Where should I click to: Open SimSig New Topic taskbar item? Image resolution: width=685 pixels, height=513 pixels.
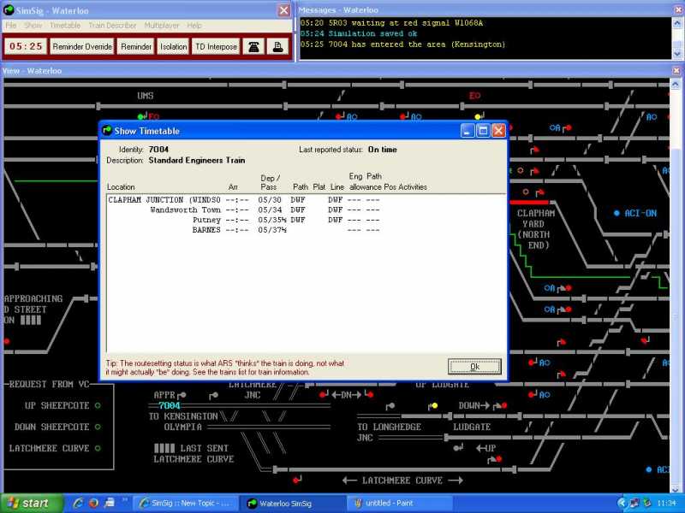(185, 504)
